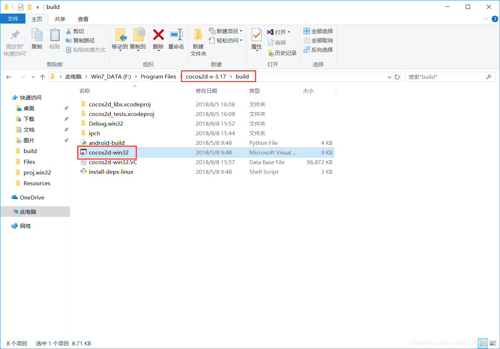Screen dimensions: 500x349
Task: Open 网络 in navigation pane
Action: click(x=25, y=226)
